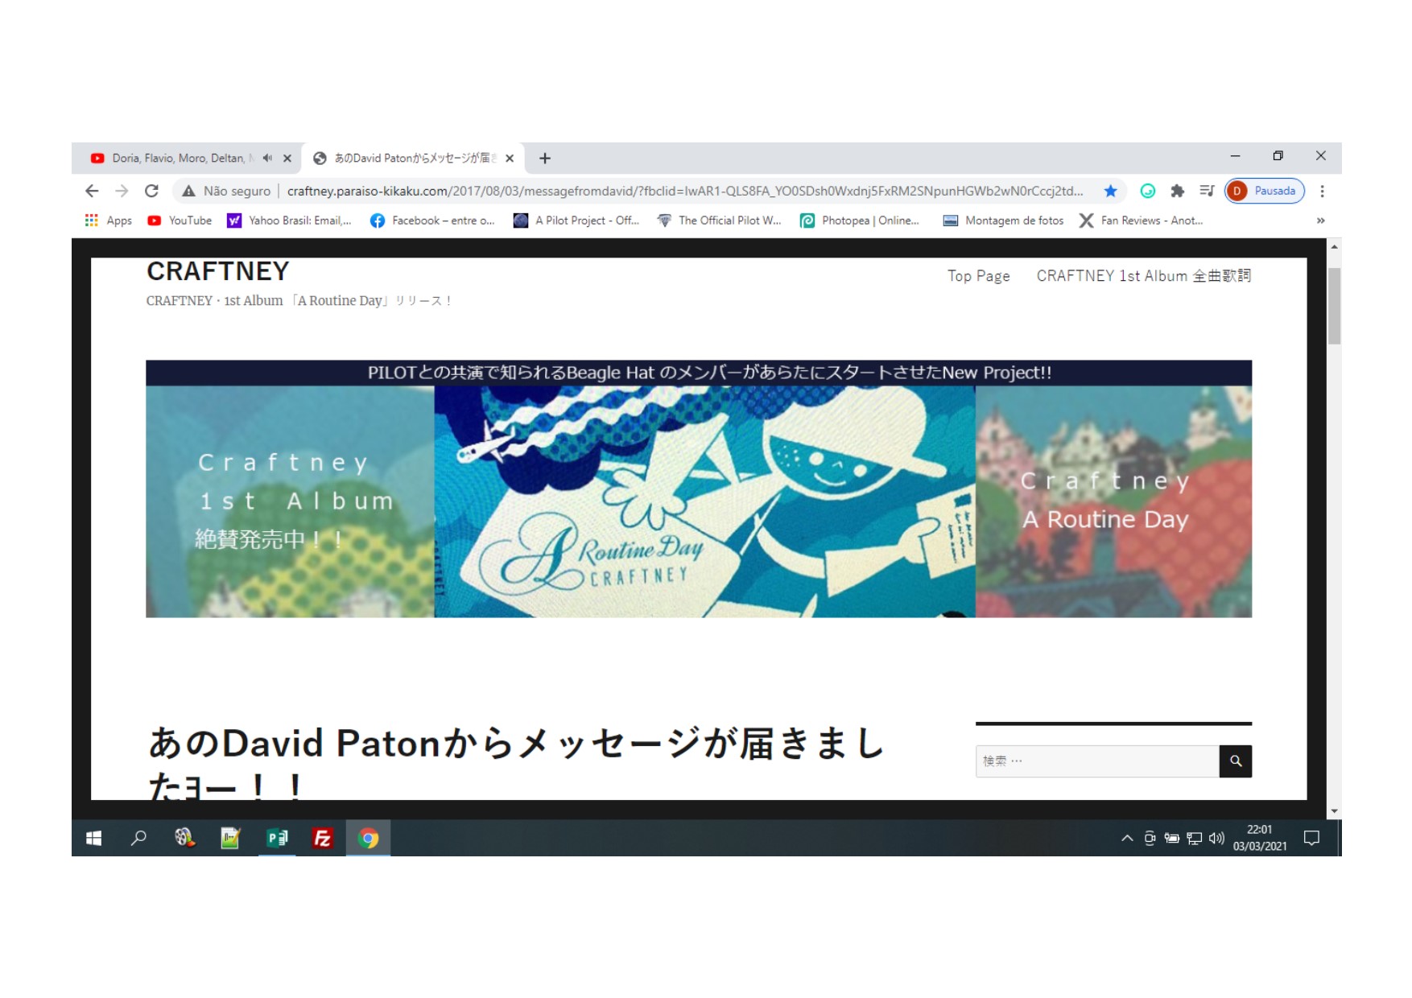This screenshot has height=998, width=1412.
Task: Open the Chrome three-dot menu
Action: click(1322, 191)
